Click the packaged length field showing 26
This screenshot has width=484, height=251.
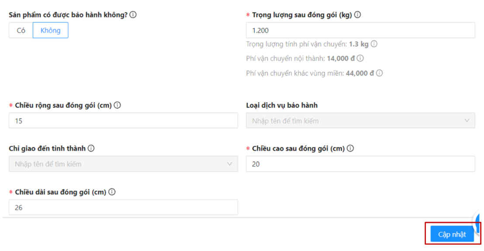[123, 207]
